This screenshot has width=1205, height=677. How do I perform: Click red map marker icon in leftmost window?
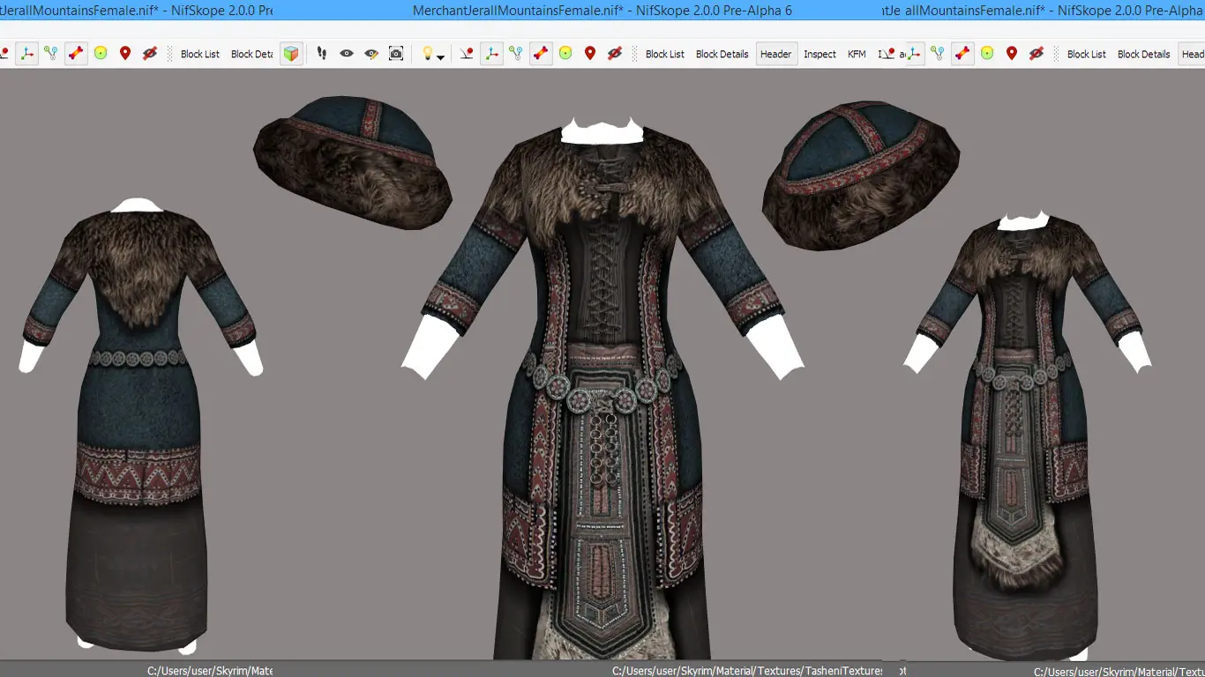coord(125,54)
